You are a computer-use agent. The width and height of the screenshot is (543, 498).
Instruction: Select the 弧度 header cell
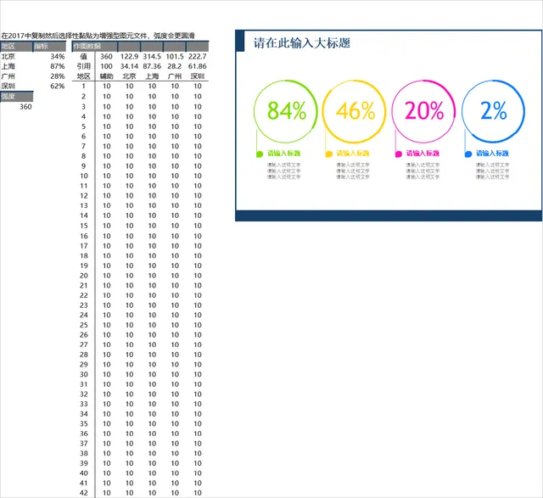tap(17, 96)
